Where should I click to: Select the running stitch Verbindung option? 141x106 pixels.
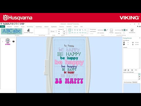(x=107, y=30)
